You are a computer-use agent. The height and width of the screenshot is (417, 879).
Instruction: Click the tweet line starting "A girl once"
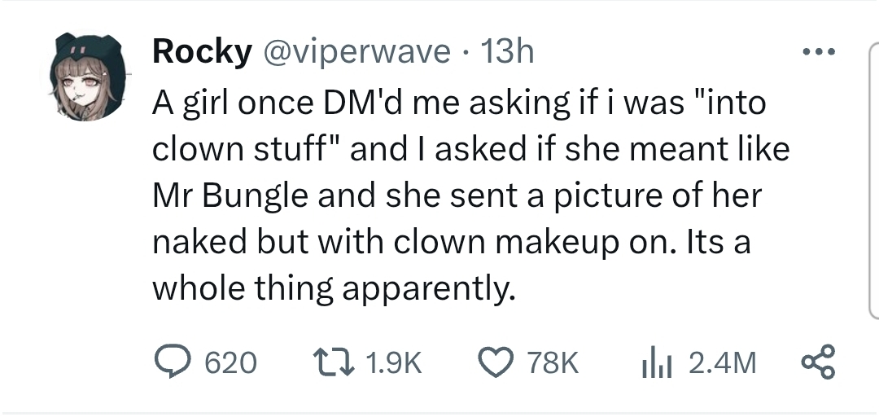click(x=459, y=103)
